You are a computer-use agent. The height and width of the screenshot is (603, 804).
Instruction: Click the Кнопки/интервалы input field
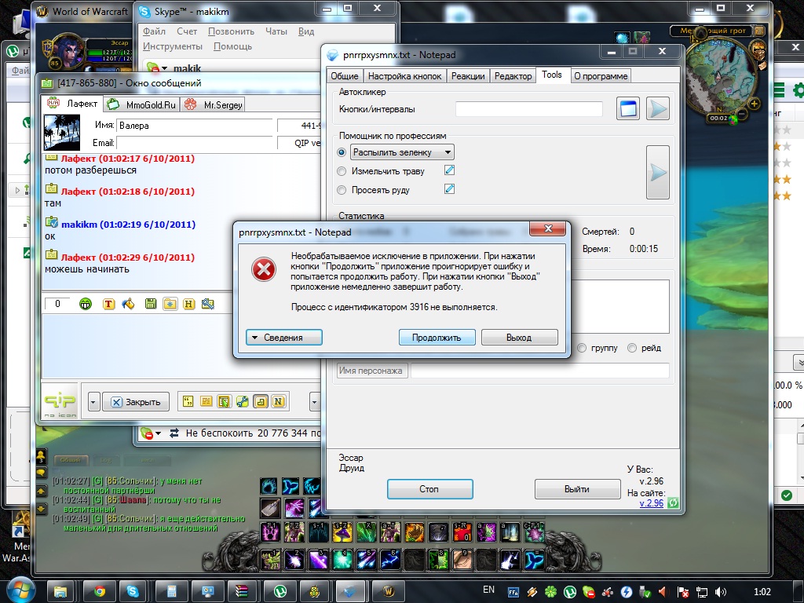(529, 108)
